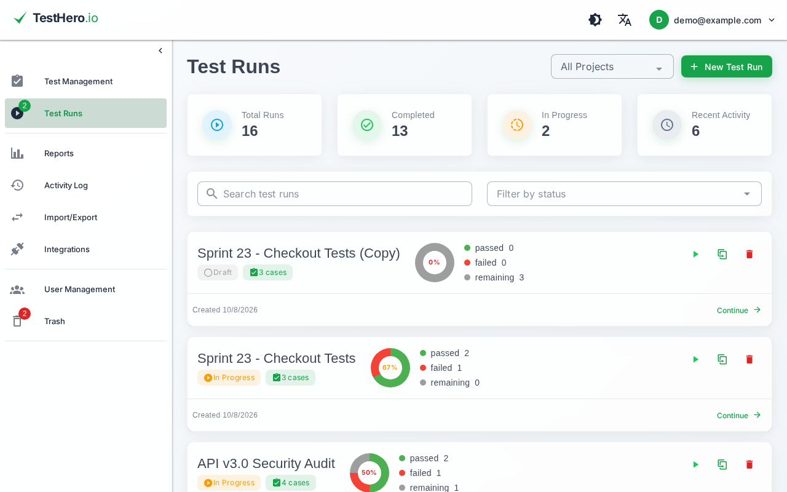Click the TestHero.io logo
The image size is (787, 492).
pyautogui.click(x=55, y=18)
